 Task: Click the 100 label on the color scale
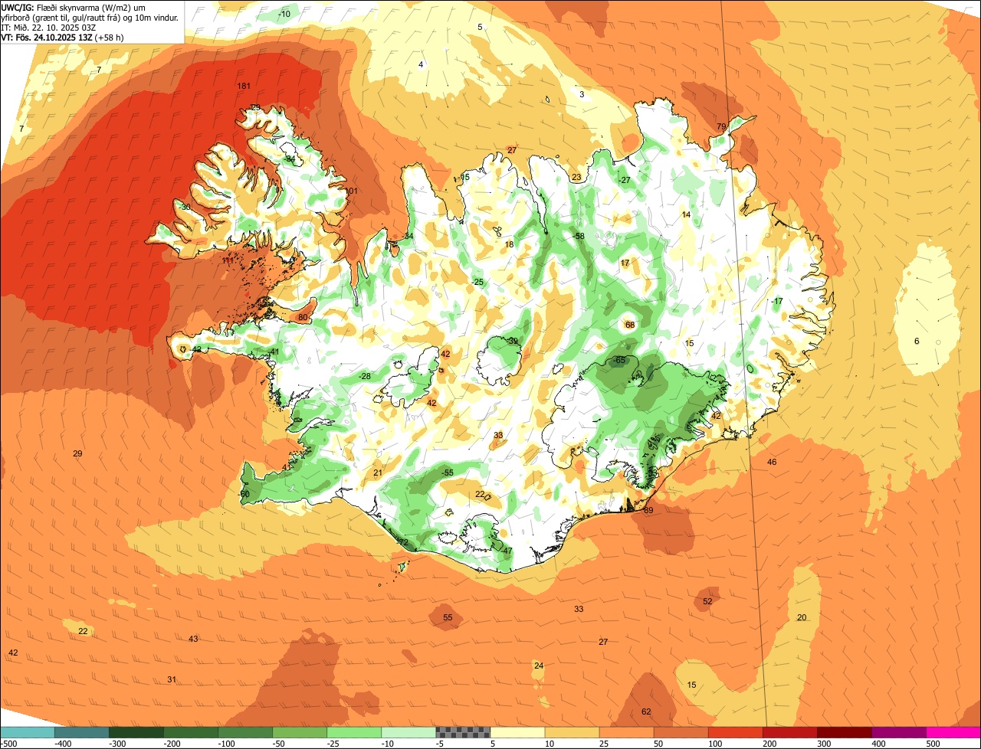coord(717,743)
